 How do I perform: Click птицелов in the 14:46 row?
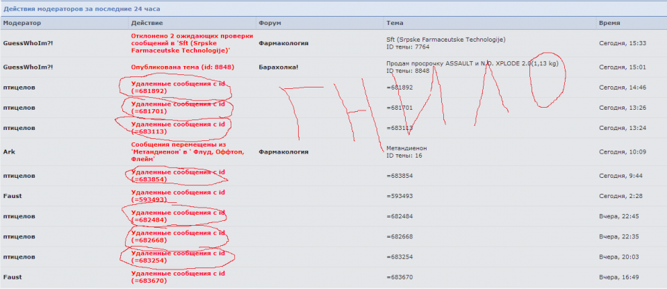click(x=19, y=88)
